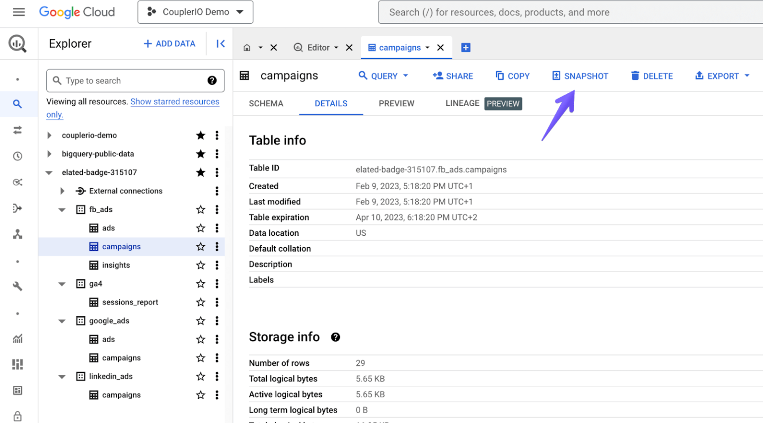763x423 pixels.
Task: Select the Data transfers icon in sidebar
Action: click(17, 130)
